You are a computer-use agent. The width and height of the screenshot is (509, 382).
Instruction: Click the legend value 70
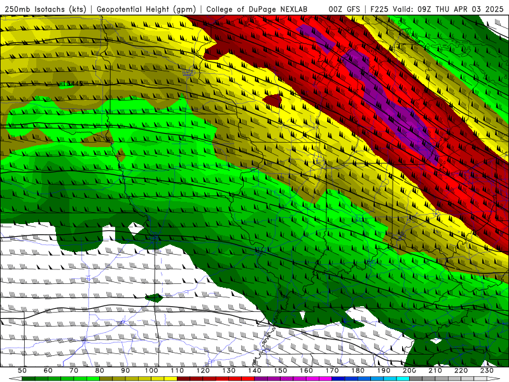coord(74,371)
